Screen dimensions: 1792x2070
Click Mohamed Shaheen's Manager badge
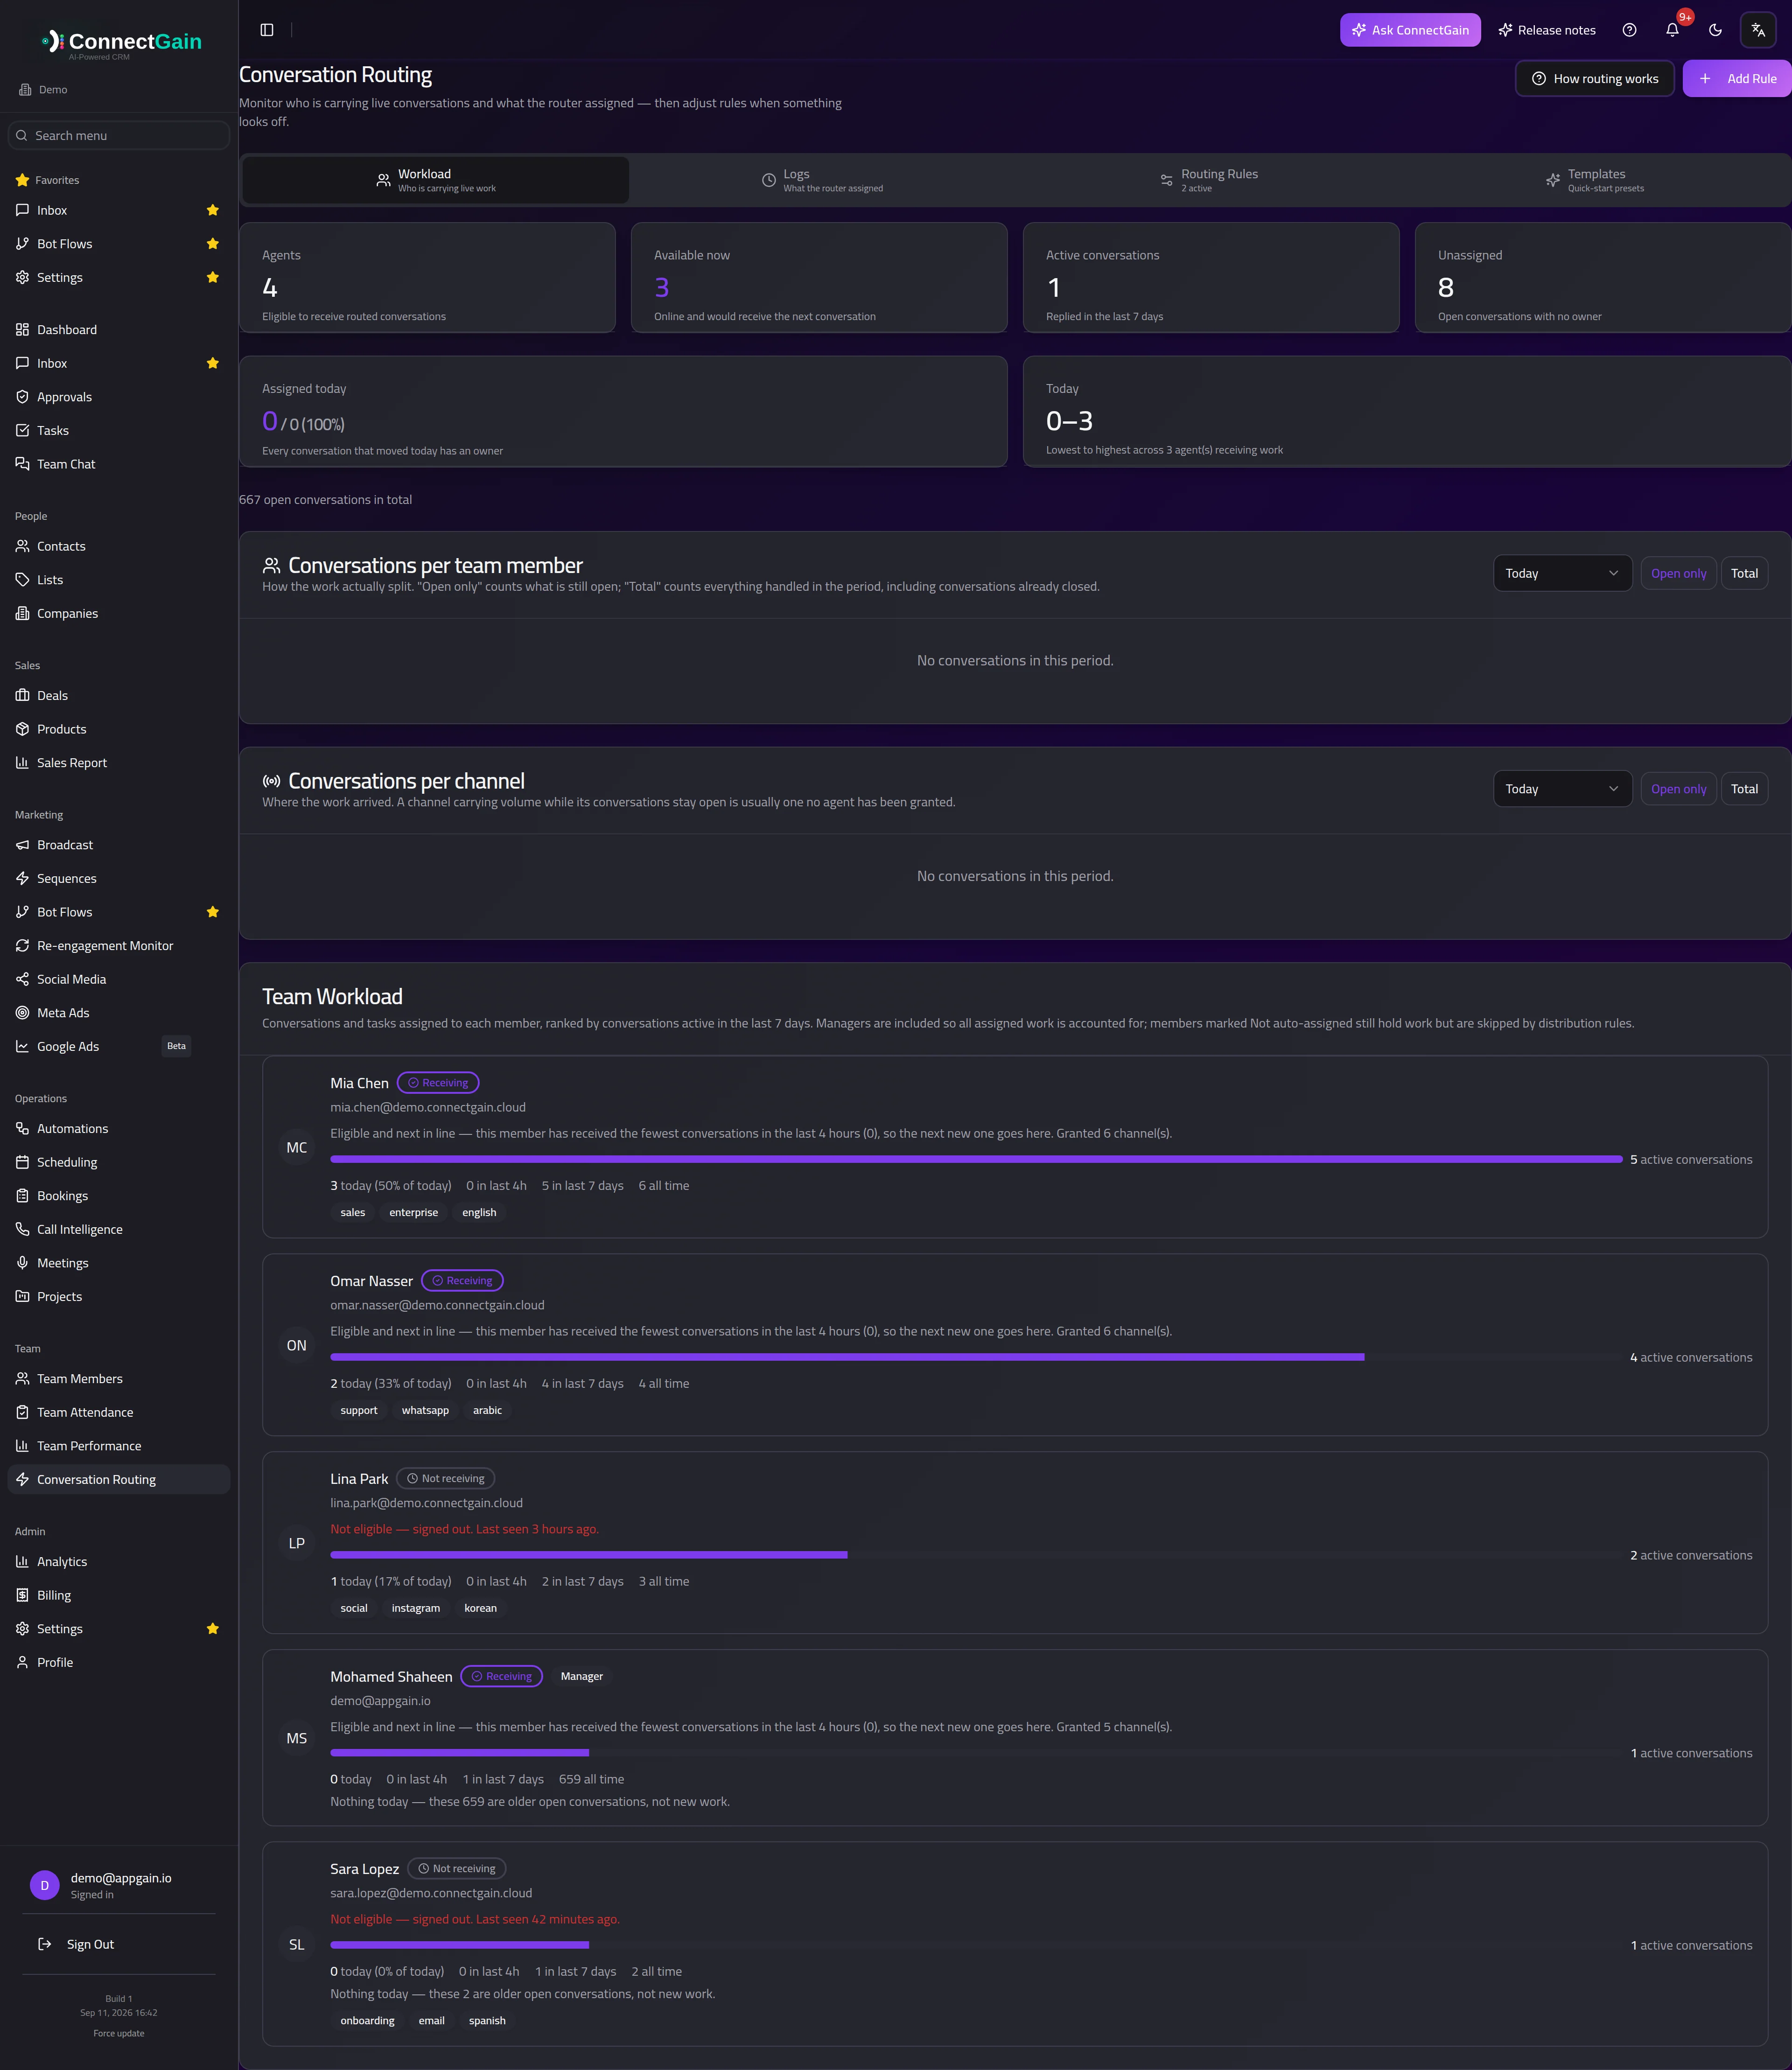582,1676
